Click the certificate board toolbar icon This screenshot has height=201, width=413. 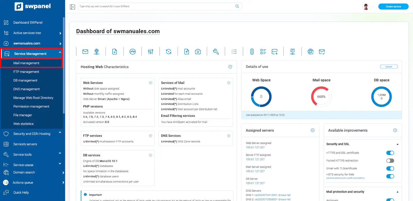[292, 52]
